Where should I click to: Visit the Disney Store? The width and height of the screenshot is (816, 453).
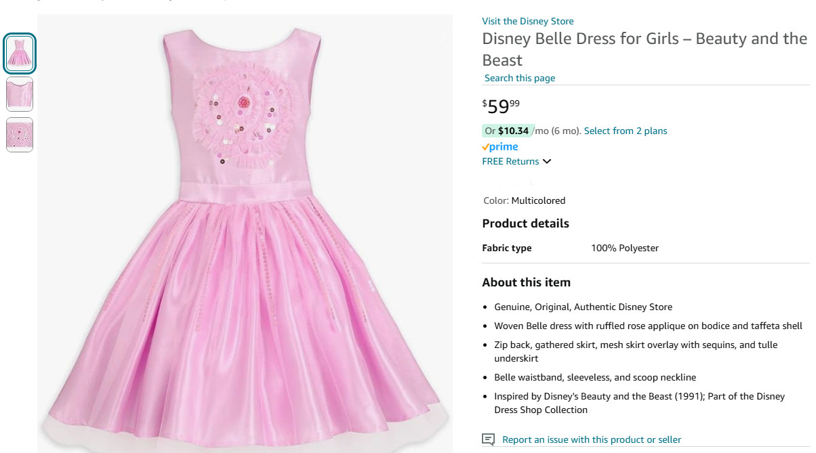pos(527,21)
